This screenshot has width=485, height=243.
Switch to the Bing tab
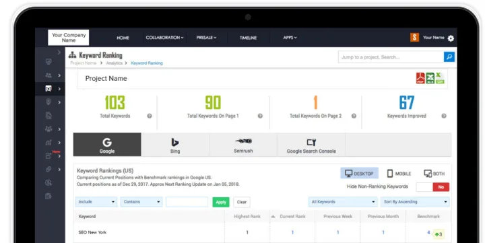pos(175,145)
